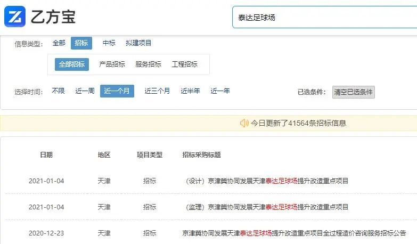417x244 pixels.
Task: Open (监理) 京津冀协同发展天津泰达足球场 project link
Action: 267,207
